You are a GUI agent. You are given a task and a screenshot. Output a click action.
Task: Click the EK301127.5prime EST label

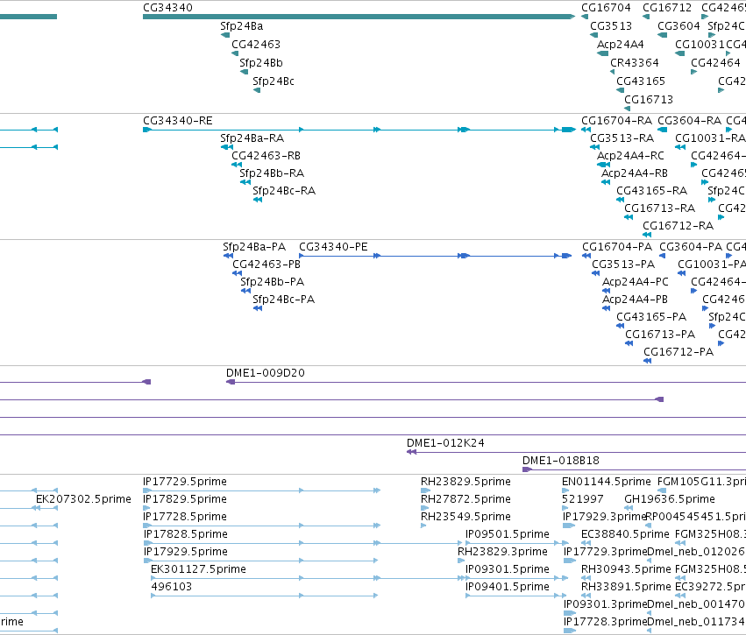198,569
